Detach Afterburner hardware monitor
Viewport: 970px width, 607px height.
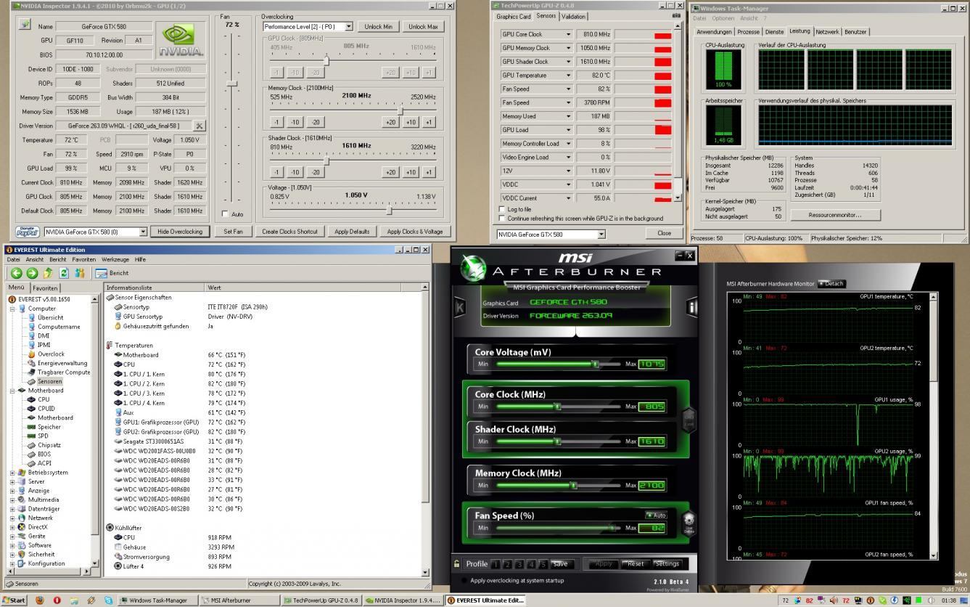pos(832,284)
